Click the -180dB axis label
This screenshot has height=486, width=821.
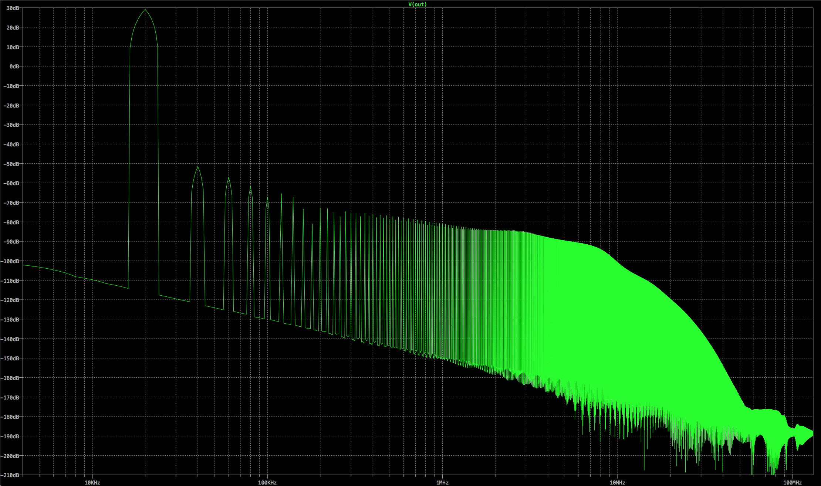pyautogui.click(x=10, y=417)
